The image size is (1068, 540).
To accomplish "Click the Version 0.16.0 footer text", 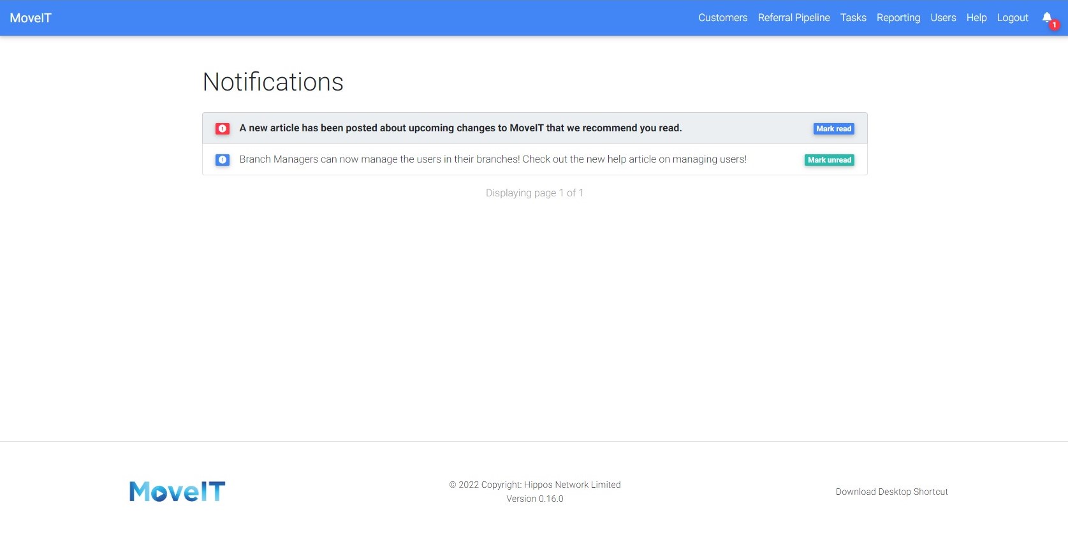I will pos(534,499).
